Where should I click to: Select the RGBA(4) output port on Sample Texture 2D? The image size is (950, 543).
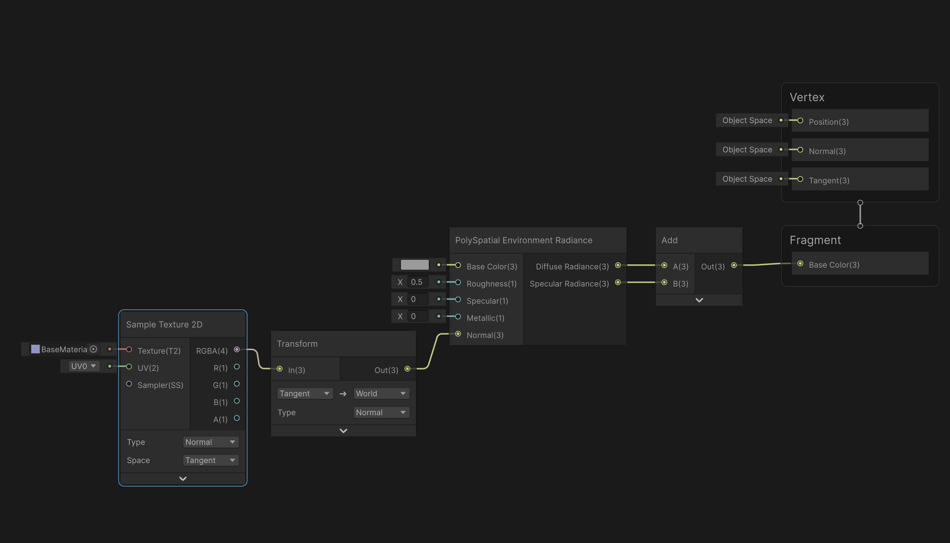pos(237,350)
